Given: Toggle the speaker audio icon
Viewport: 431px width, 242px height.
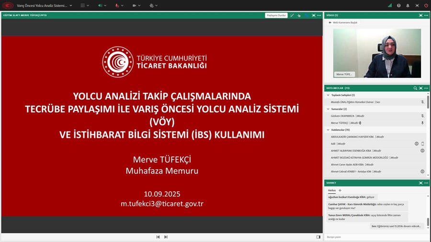Looking at the screenshot, I should pyautogui.click(x=100, y=5).
